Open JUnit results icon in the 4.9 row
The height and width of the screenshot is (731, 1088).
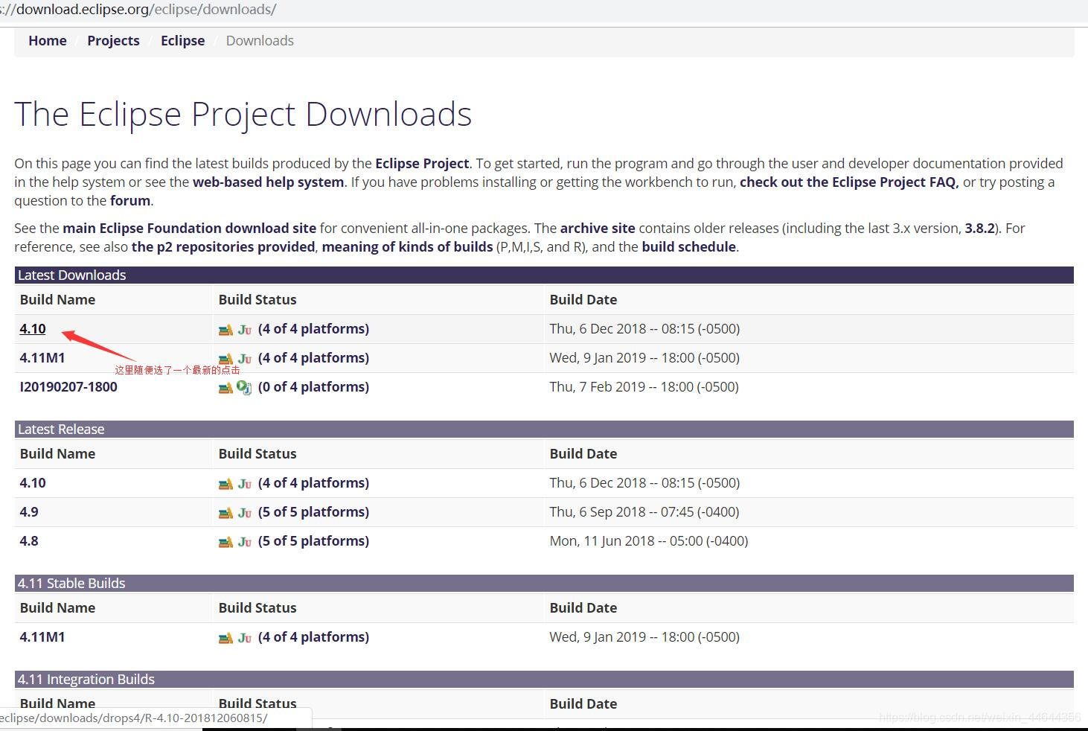[245, 513]
